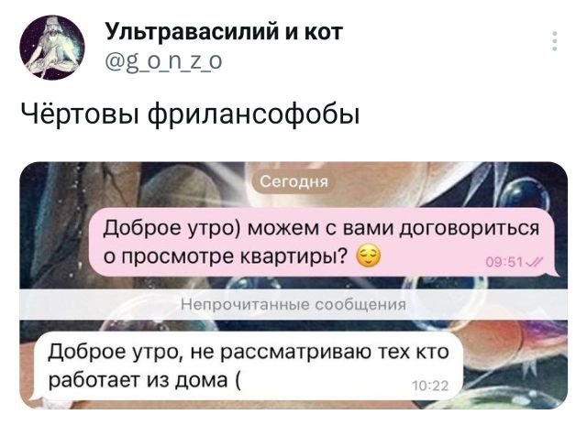Open the three-dot tweet options menu
The width and height of the screenshot is (587, 425).
click(x=555, y=41)
